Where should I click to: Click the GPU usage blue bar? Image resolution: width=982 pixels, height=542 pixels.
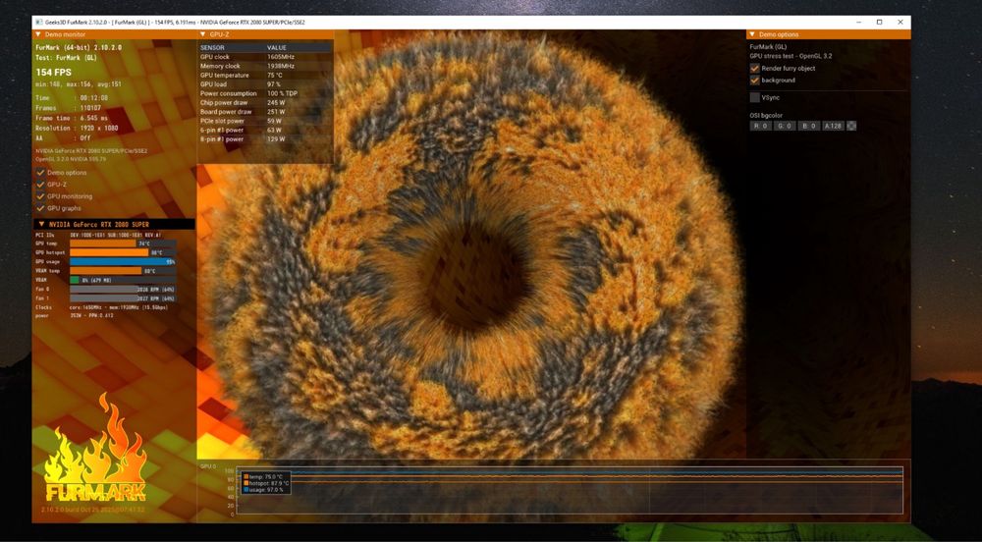pos(122,261)
